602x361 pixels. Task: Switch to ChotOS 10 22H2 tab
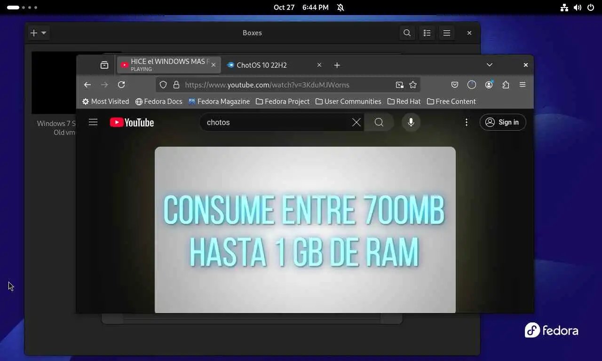pyautogui.click(x=275, y=65)
